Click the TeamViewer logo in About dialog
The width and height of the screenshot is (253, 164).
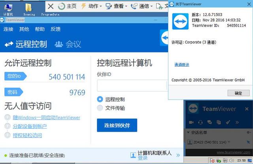tap(180, 21)
